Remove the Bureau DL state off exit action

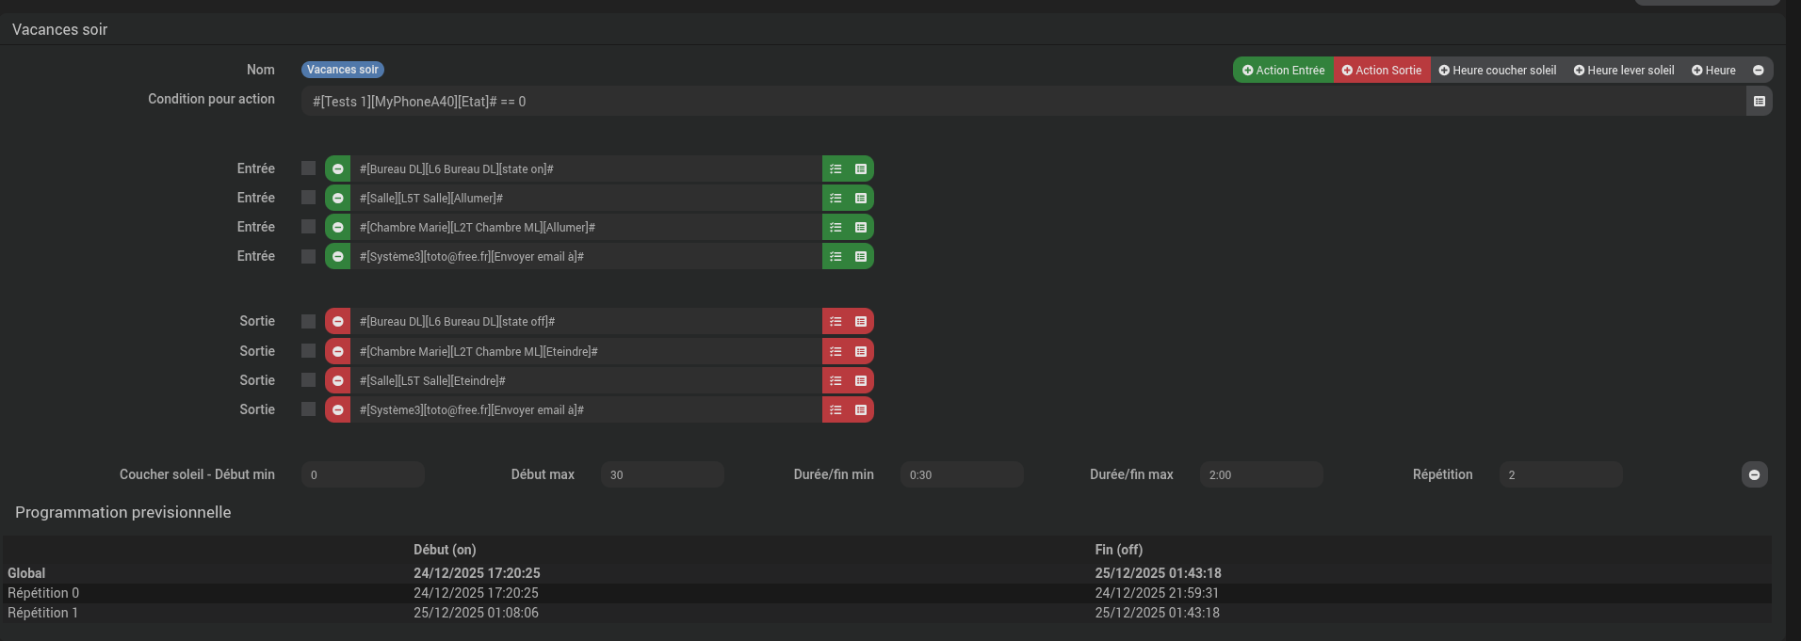tap(337, 321)
